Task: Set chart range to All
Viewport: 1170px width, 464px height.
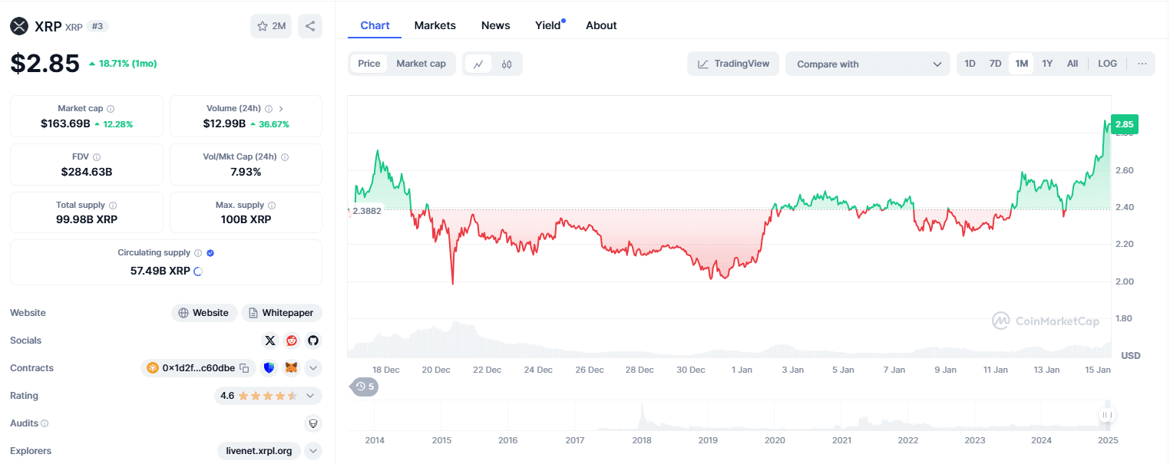Action: click(1072, 64)
